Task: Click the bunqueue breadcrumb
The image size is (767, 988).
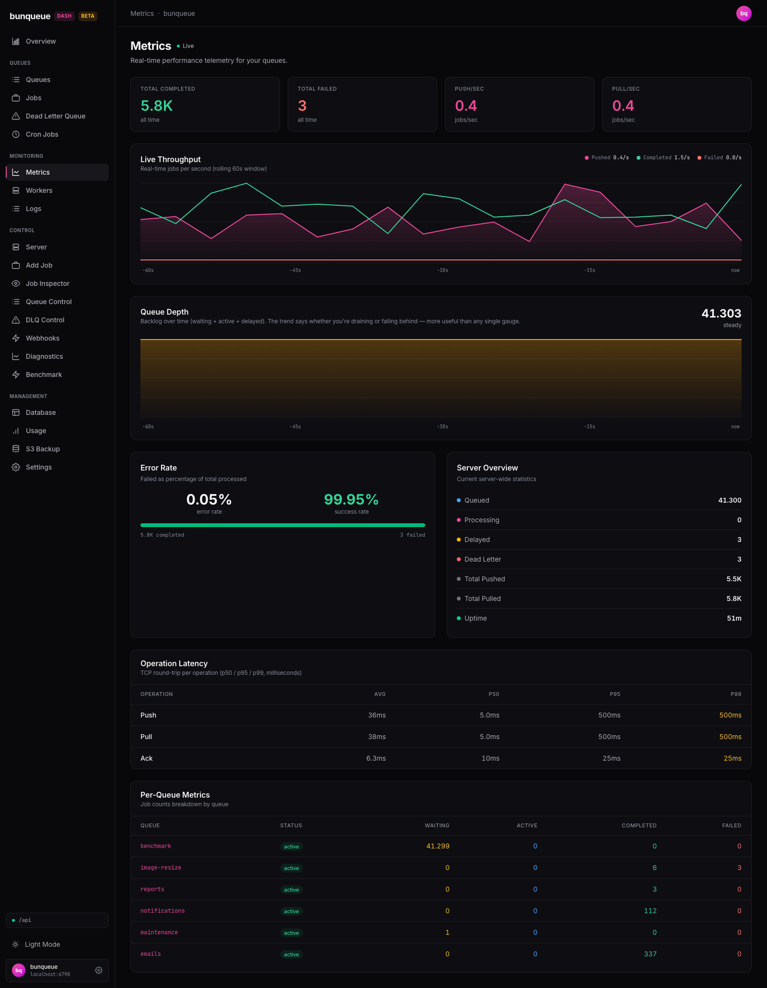Action: (x=179, y=13)
